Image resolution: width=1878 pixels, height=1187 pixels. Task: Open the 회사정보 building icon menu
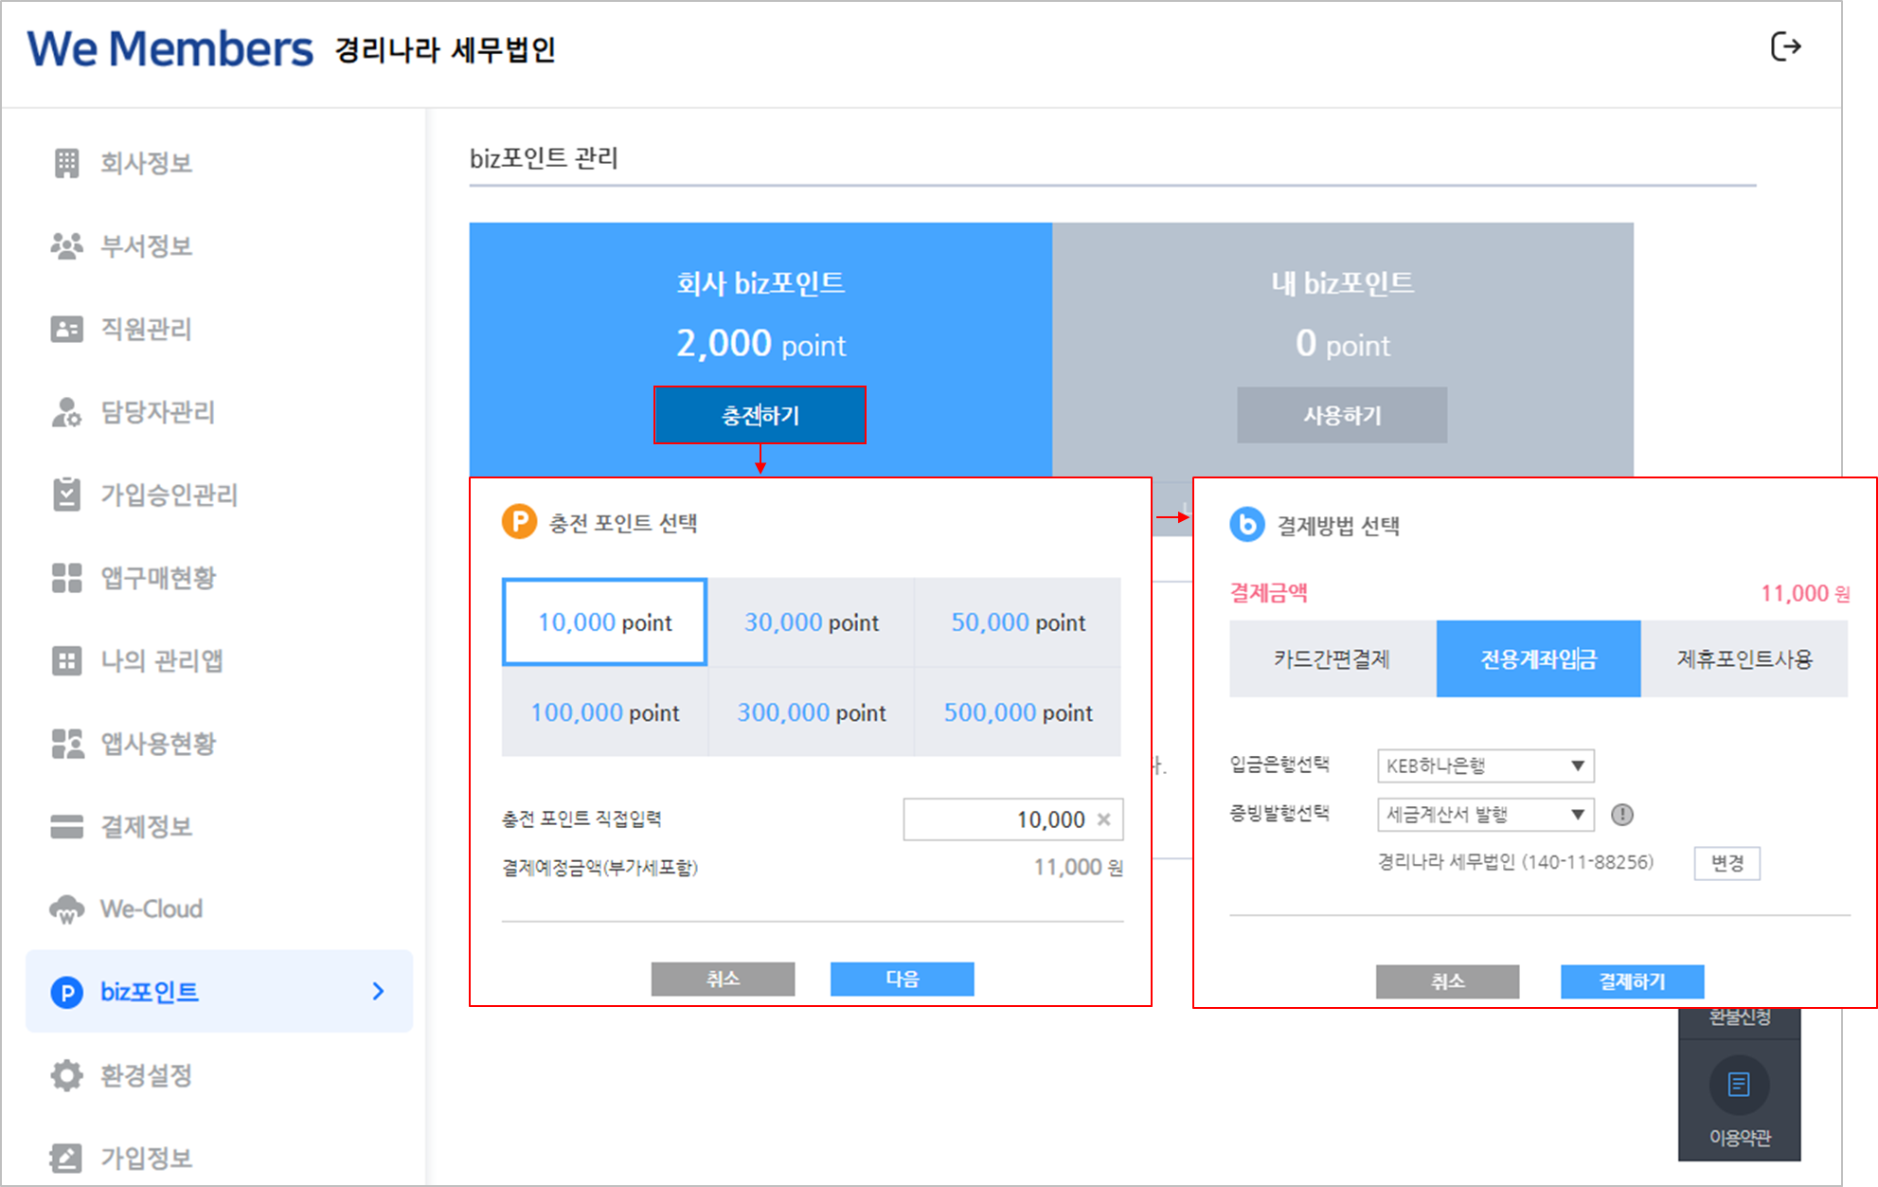(66, 163)
